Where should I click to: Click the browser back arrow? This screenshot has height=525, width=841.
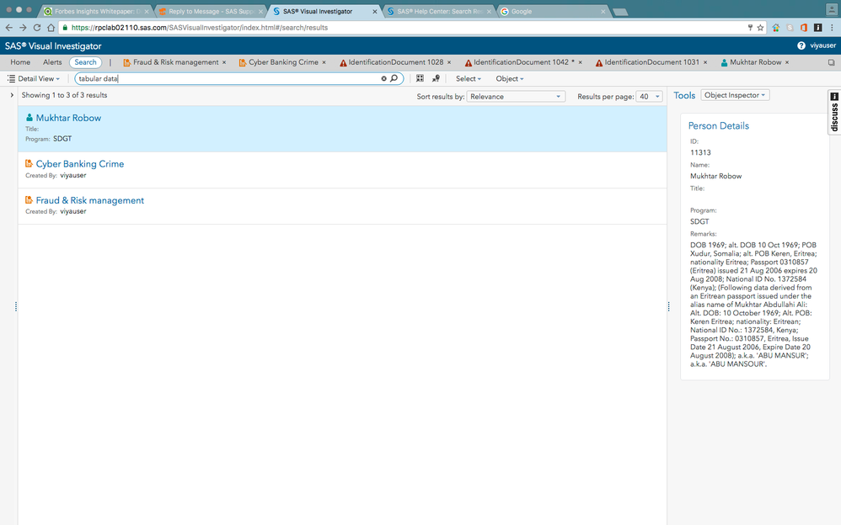8,27
